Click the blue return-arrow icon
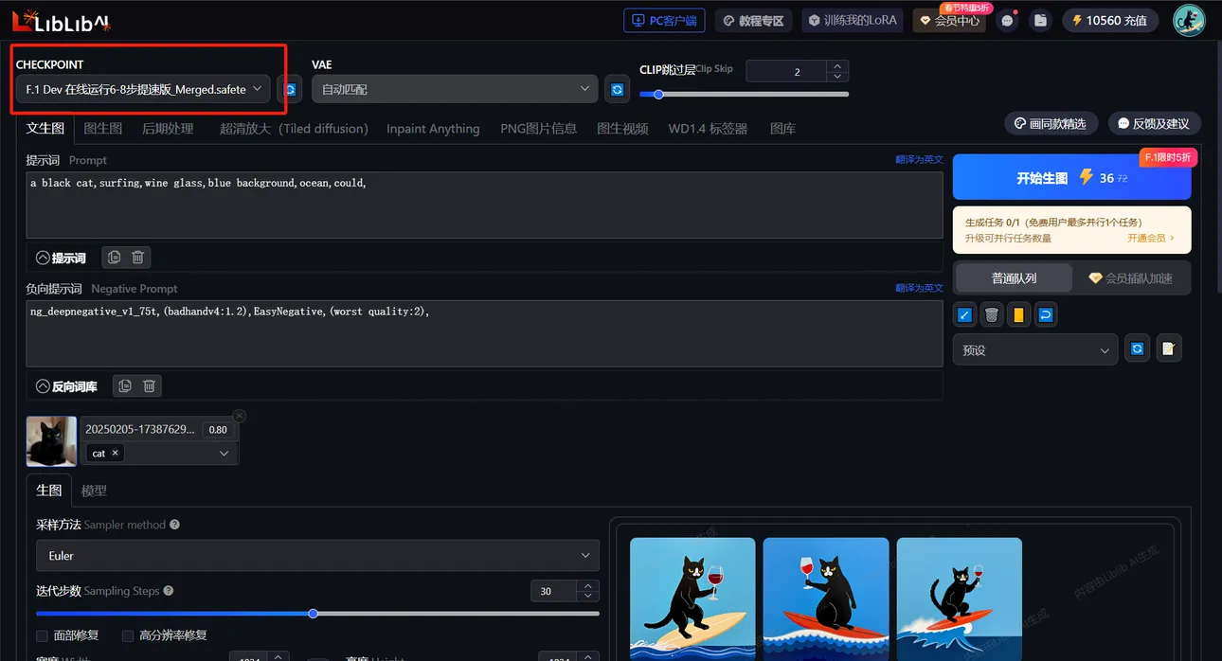The width and height of the screenshot is (1222, 661). (x=1046, y=315)
